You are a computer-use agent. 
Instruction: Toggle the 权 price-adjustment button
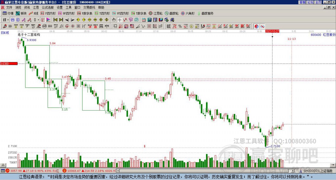[x=43, y=20]
